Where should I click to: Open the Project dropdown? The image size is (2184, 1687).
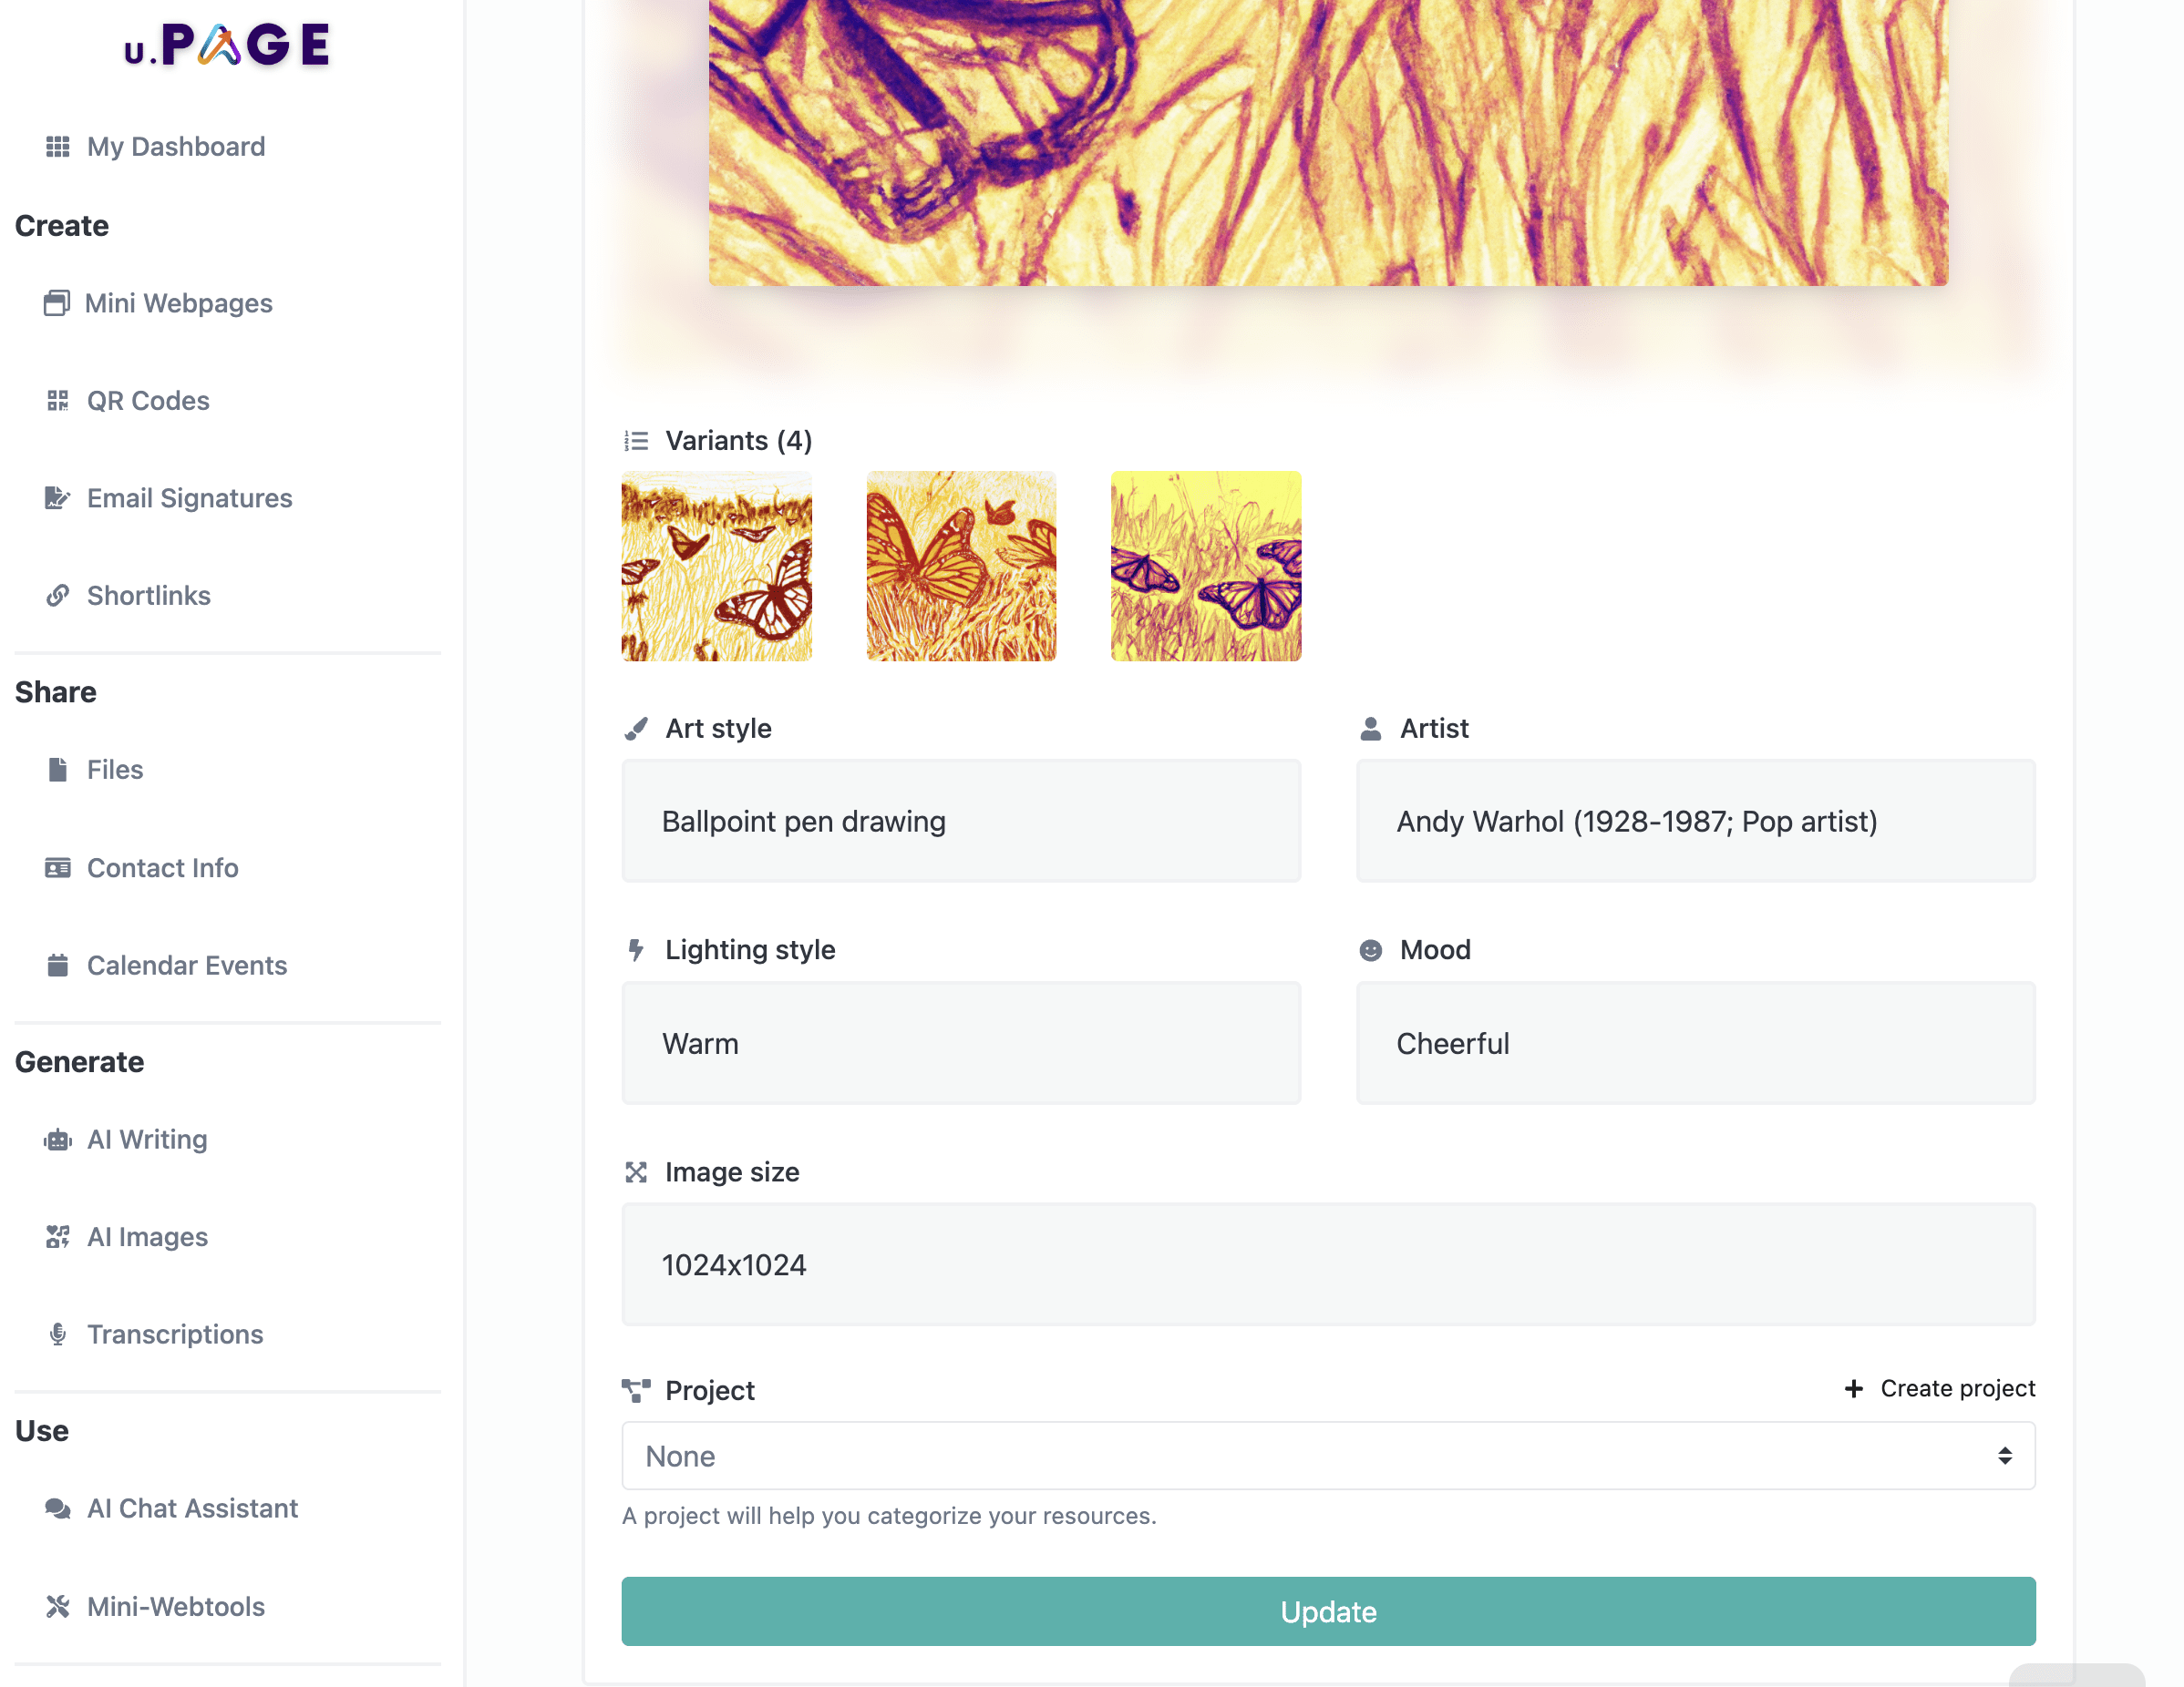tap(1328, 1457)
